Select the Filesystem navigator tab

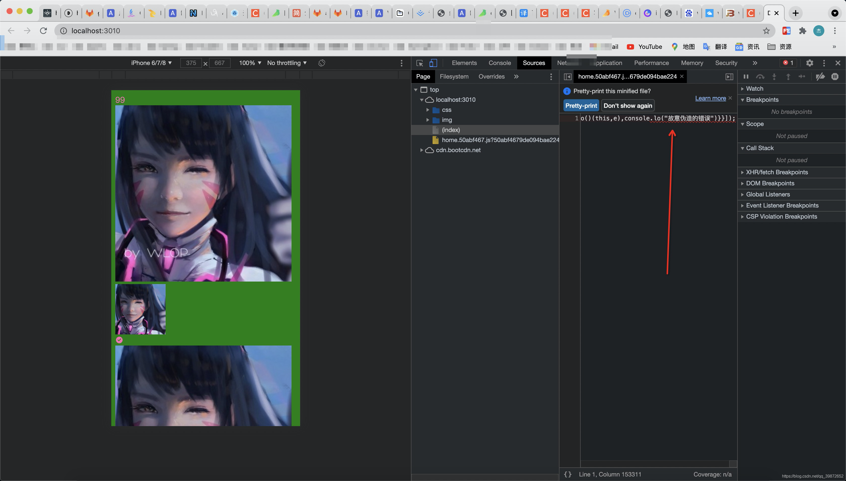[x=454, y=77]
